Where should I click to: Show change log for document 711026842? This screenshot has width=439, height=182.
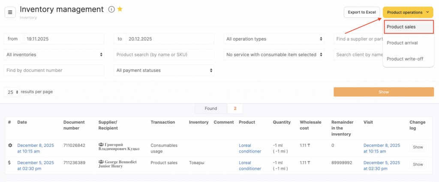(x=418, y=147)
